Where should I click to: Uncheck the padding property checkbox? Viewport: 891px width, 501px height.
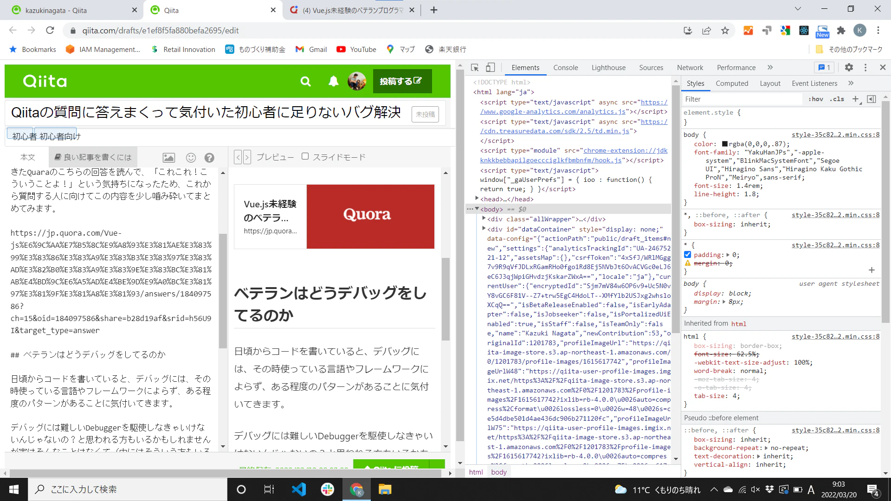688,255
